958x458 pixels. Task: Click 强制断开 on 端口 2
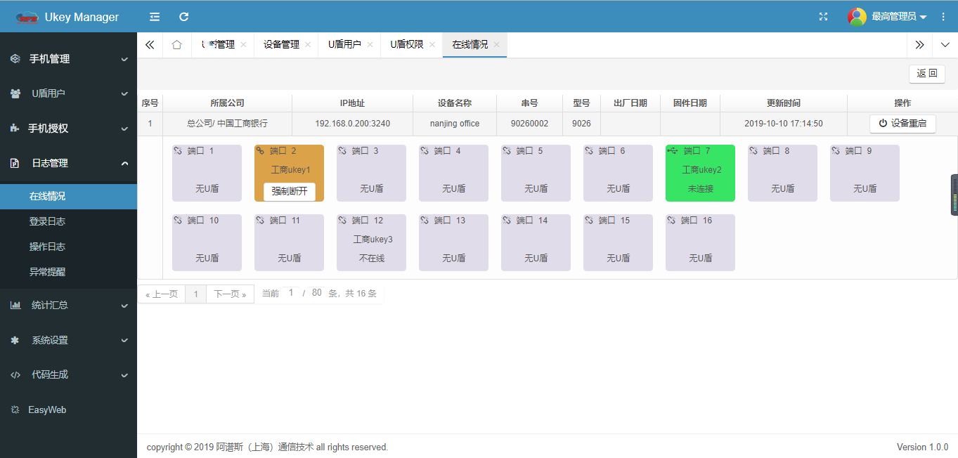(290, 192)
